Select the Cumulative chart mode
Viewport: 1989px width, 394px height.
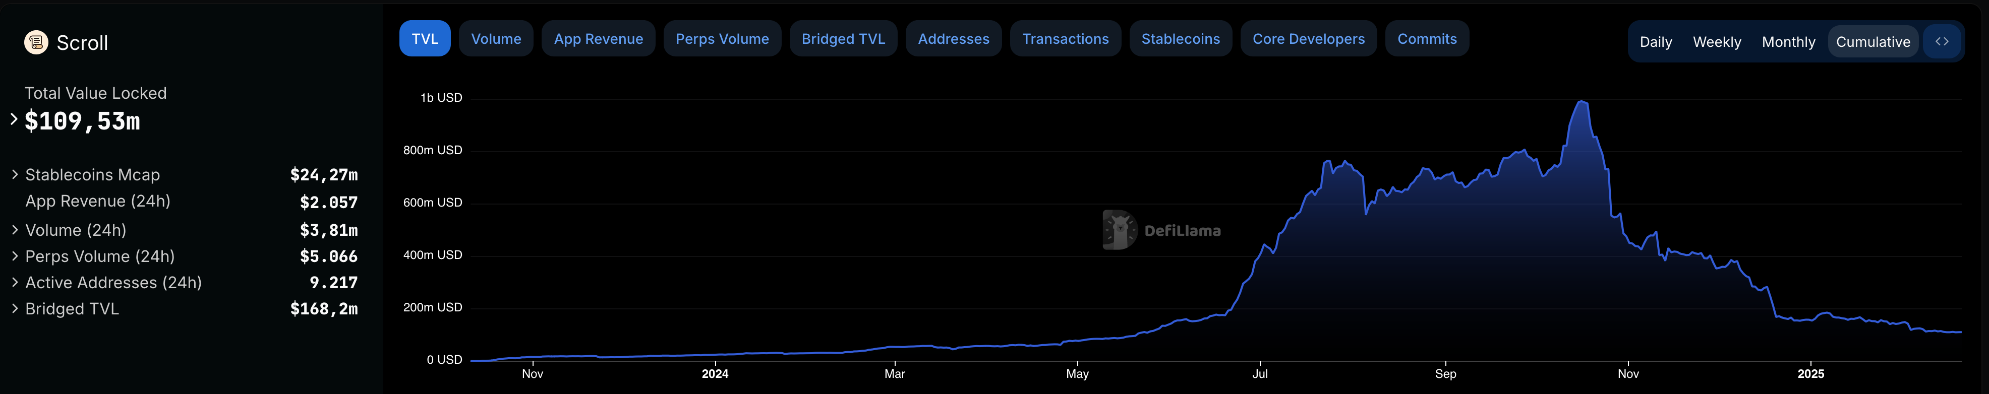1873,42
